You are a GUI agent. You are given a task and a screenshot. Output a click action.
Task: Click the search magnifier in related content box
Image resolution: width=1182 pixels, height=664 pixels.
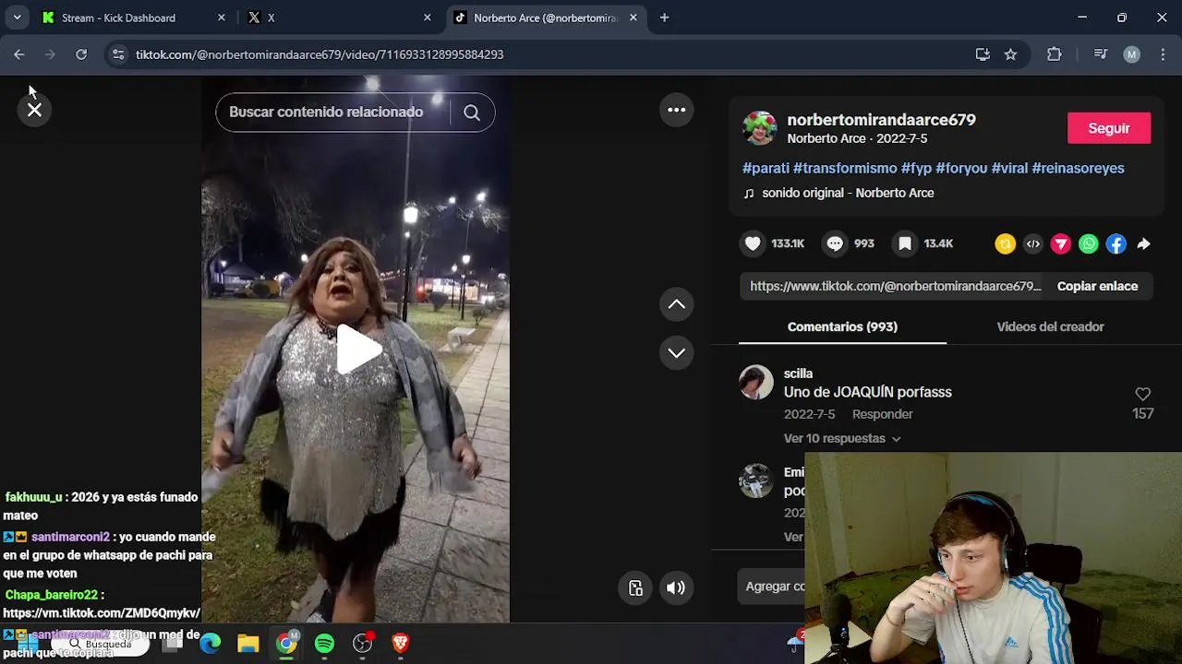pos(472,113)
